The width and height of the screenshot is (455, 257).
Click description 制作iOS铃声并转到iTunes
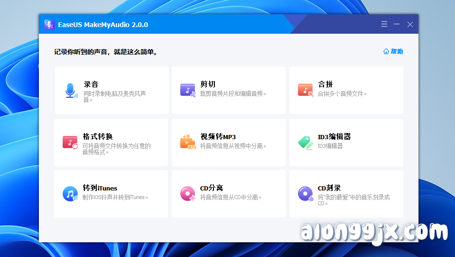pyautogui.click(x=115, y=197)
